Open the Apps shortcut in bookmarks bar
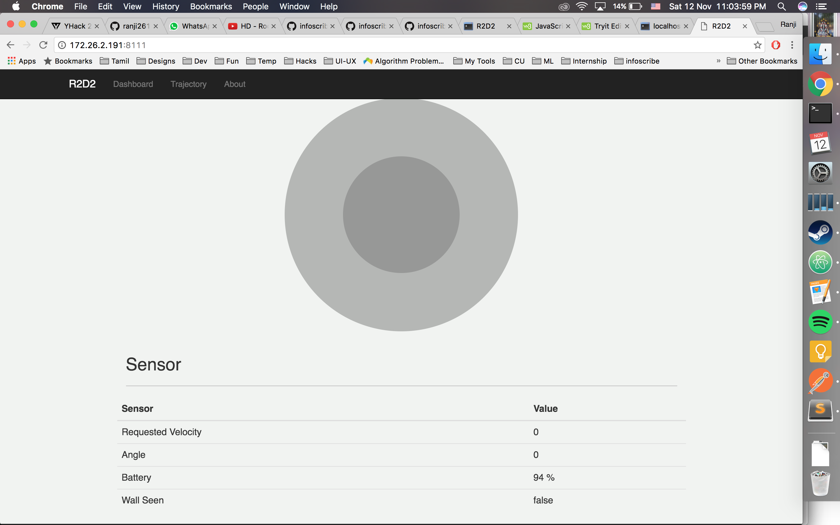The image size is (840, 525). (x=22, y=61)
